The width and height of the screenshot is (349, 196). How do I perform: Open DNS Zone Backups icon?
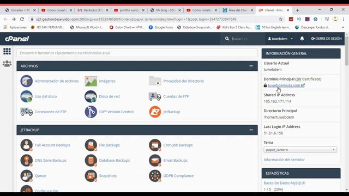27,161
